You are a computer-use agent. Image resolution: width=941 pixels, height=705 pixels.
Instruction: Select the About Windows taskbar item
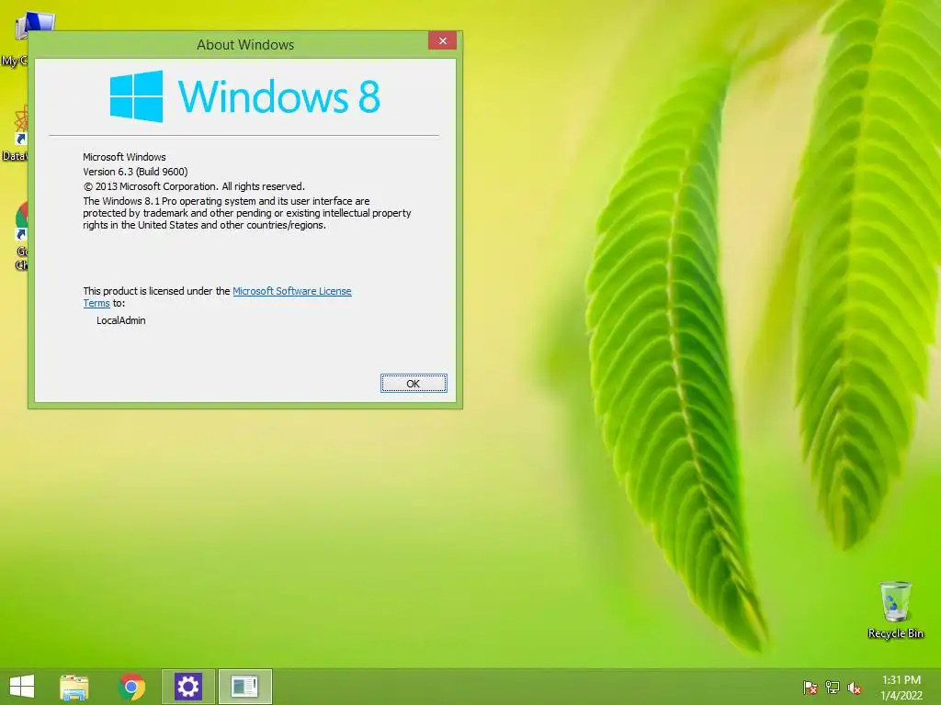tap(244, 687)
